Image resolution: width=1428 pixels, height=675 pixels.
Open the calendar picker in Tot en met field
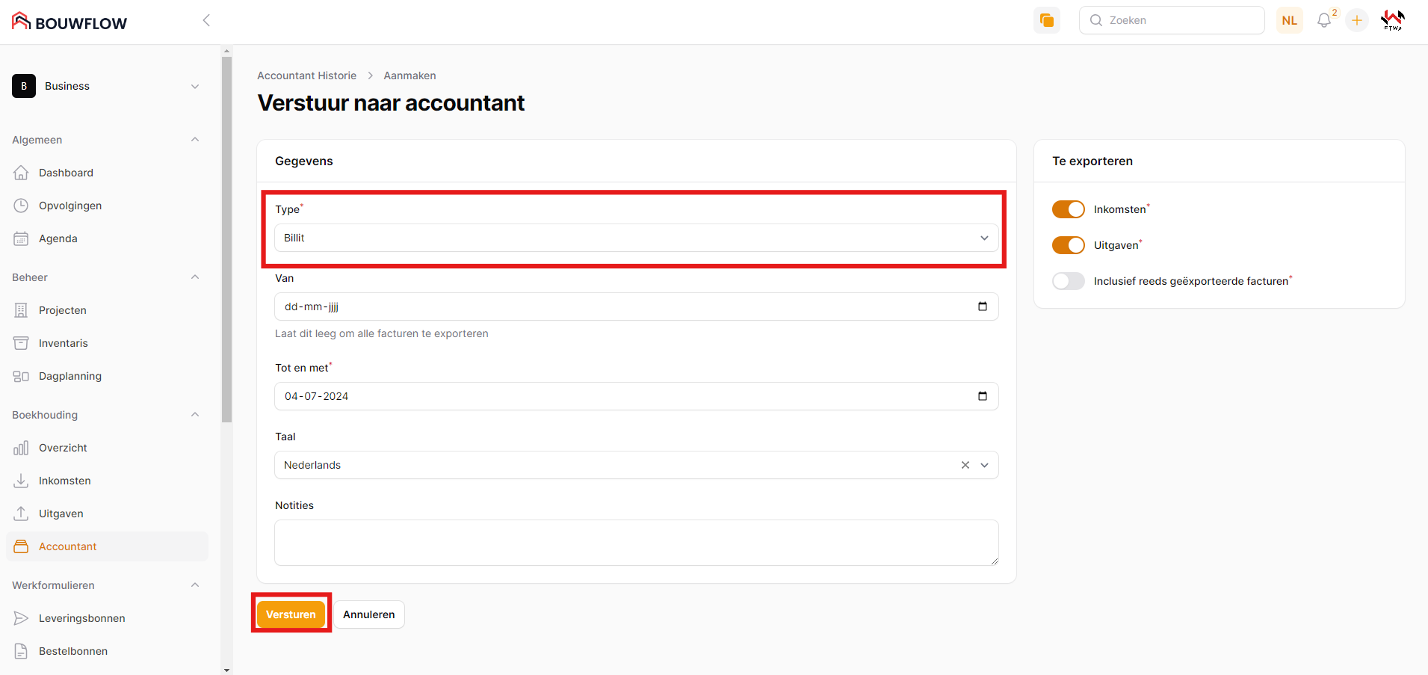point(982,396)
